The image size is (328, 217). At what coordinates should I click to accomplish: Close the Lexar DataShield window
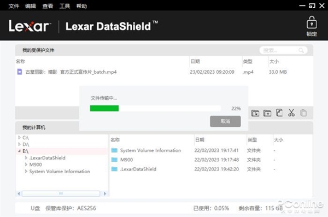coord(322,5)
